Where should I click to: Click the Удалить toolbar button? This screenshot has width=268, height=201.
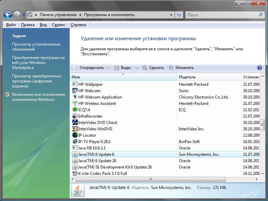coord(153,68)
